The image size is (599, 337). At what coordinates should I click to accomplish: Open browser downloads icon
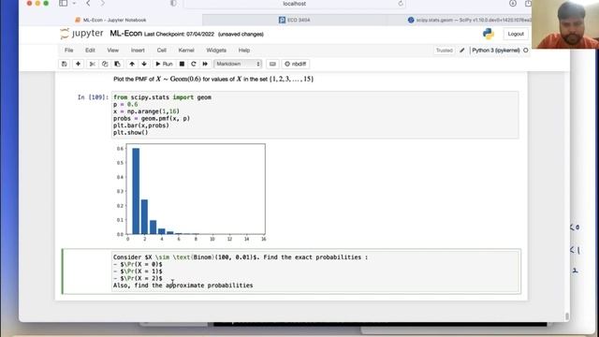[513, 4]
